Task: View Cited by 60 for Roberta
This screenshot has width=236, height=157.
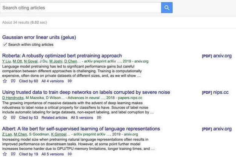Action: tap(29, 81)
